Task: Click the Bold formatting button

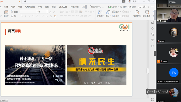Action: (x=22, y=16)
